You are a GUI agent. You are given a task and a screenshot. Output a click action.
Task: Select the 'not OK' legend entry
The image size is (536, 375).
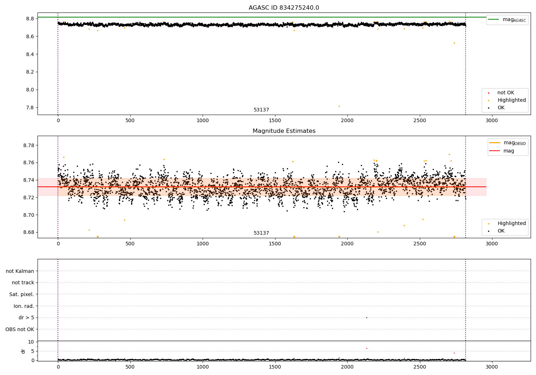point(506,93)
